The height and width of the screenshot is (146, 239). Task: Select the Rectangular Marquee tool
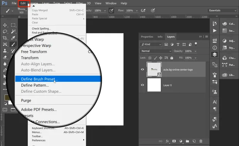[13, 25]
